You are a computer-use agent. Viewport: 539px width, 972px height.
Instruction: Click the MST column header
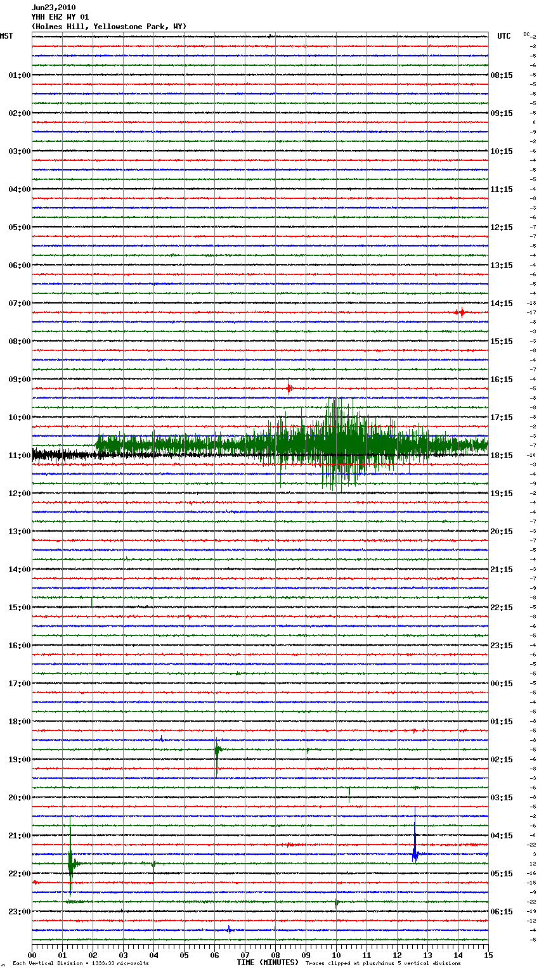6,36
